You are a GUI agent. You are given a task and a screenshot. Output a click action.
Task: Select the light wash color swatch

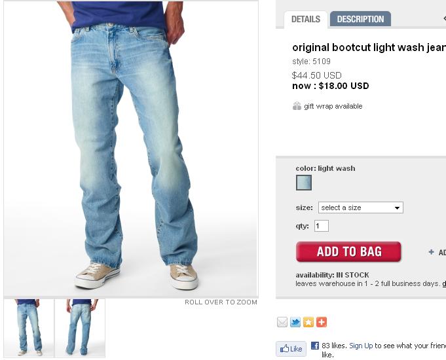pyautogui.click(x=304, y=183)
